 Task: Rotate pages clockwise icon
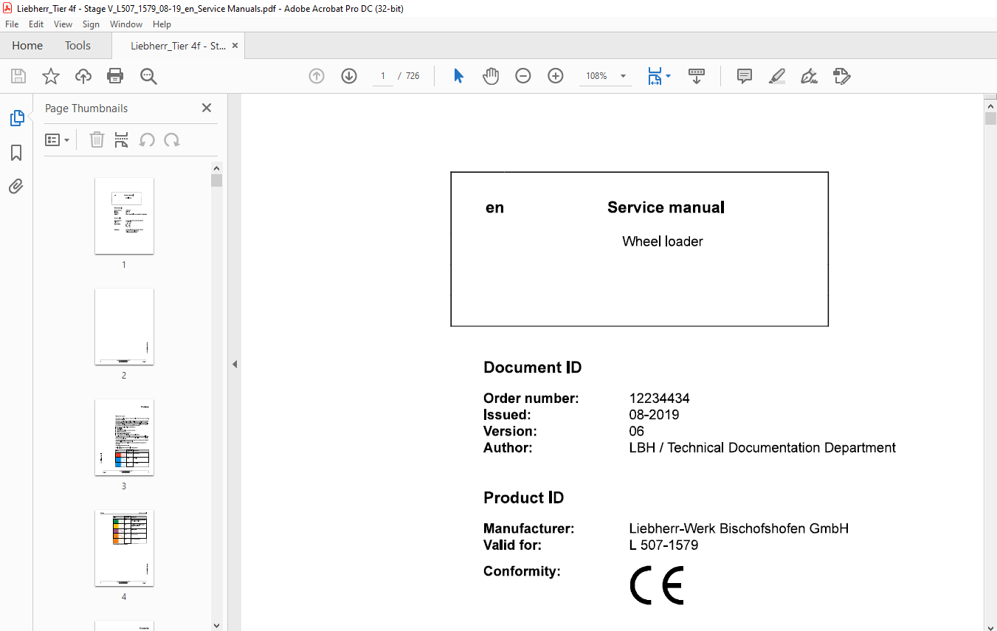tap(172, 139)
